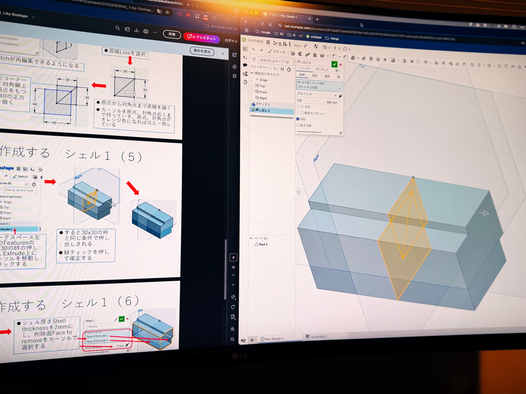Click the regeneration timer icon in feature header
The height and width of the screenshot is (394, 526).
(x=289, y=69)
